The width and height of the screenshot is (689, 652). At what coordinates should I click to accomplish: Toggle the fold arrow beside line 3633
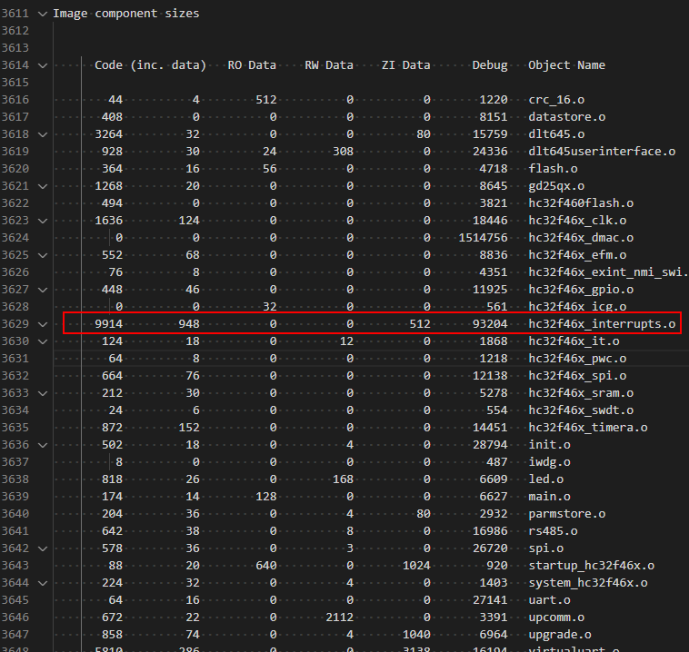tap(43, 393)
